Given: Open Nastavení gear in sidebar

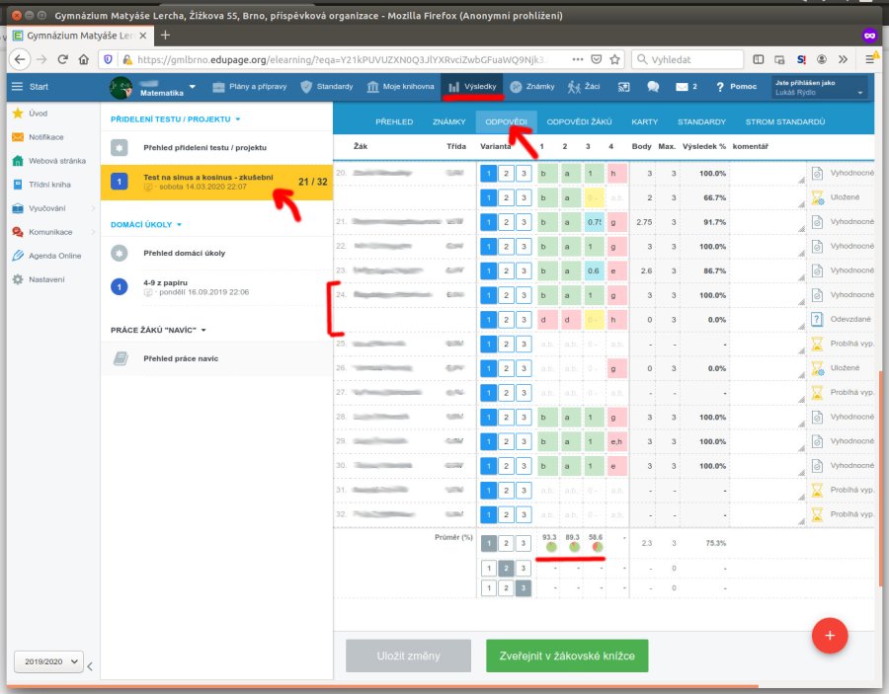Looking at the screenshot, I should click(x=45, y=279).
